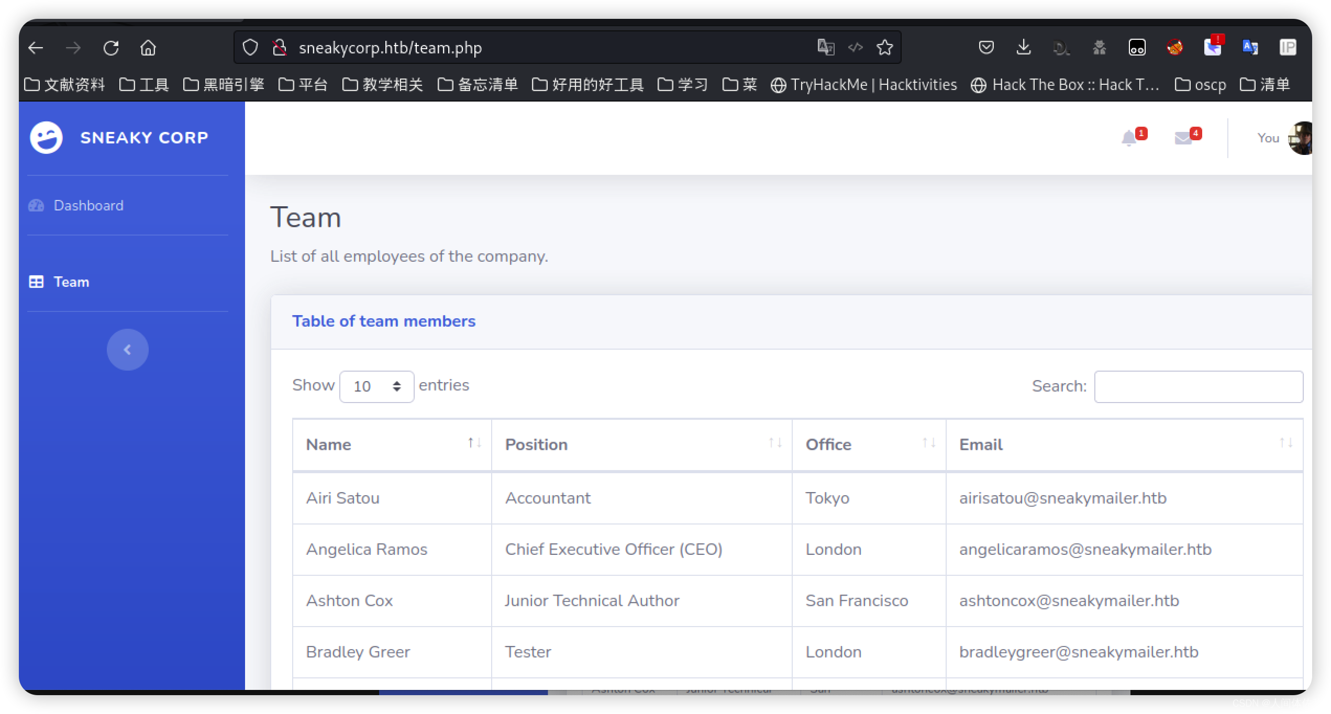Click the user avatar picture
Screen dimensions: 1331x714
(1301, 138)
